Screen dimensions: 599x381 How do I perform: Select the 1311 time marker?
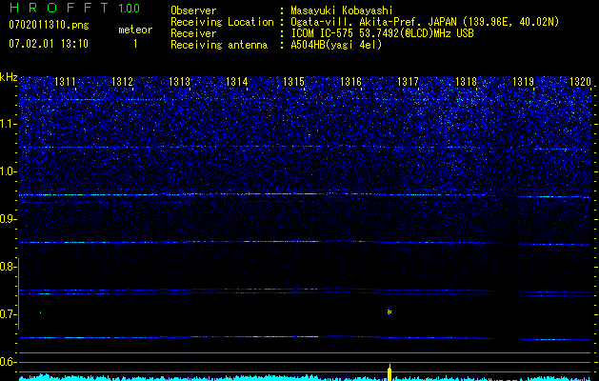pyautogui.click(x=66, y=82)
